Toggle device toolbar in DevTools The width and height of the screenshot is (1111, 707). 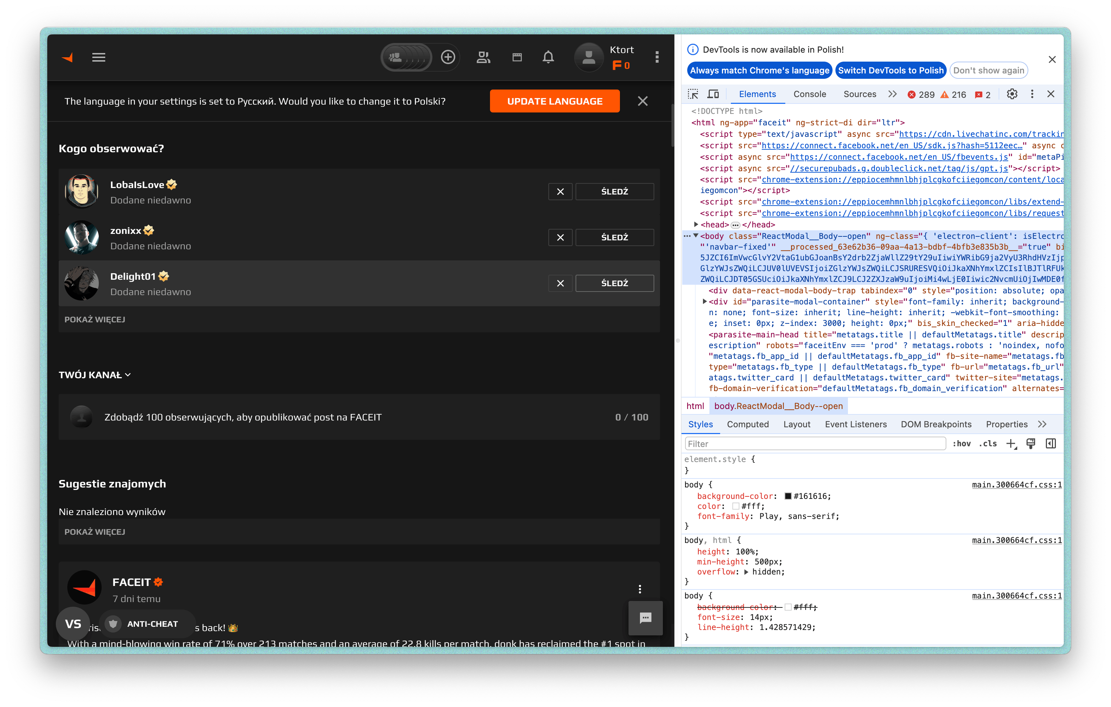coord(713,94)
